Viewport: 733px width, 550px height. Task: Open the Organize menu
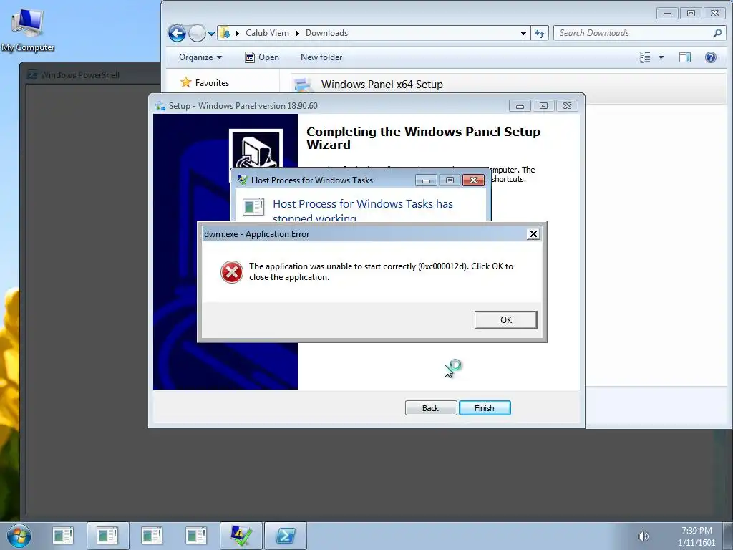200,57
